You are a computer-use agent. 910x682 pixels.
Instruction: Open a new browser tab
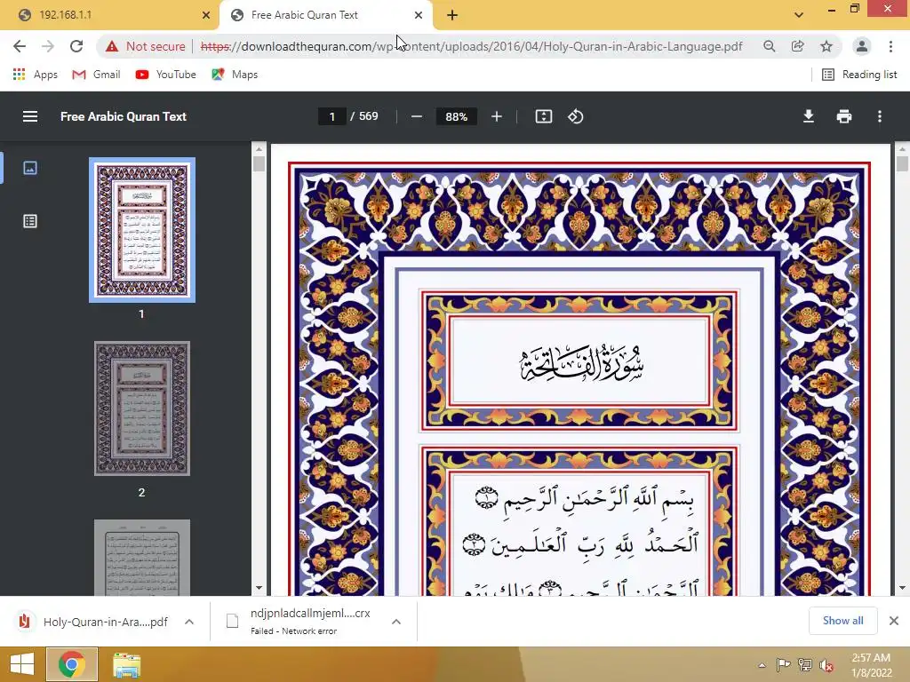[452, 15]
